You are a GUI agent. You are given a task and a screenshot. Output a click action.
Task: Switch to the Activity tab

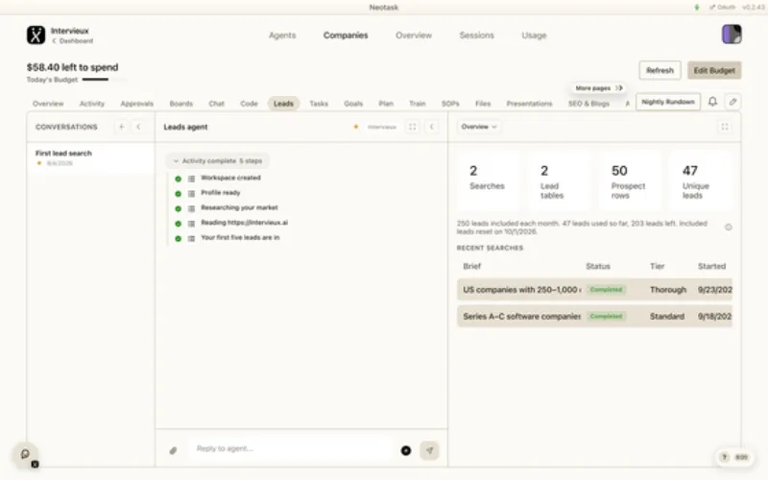92,104
